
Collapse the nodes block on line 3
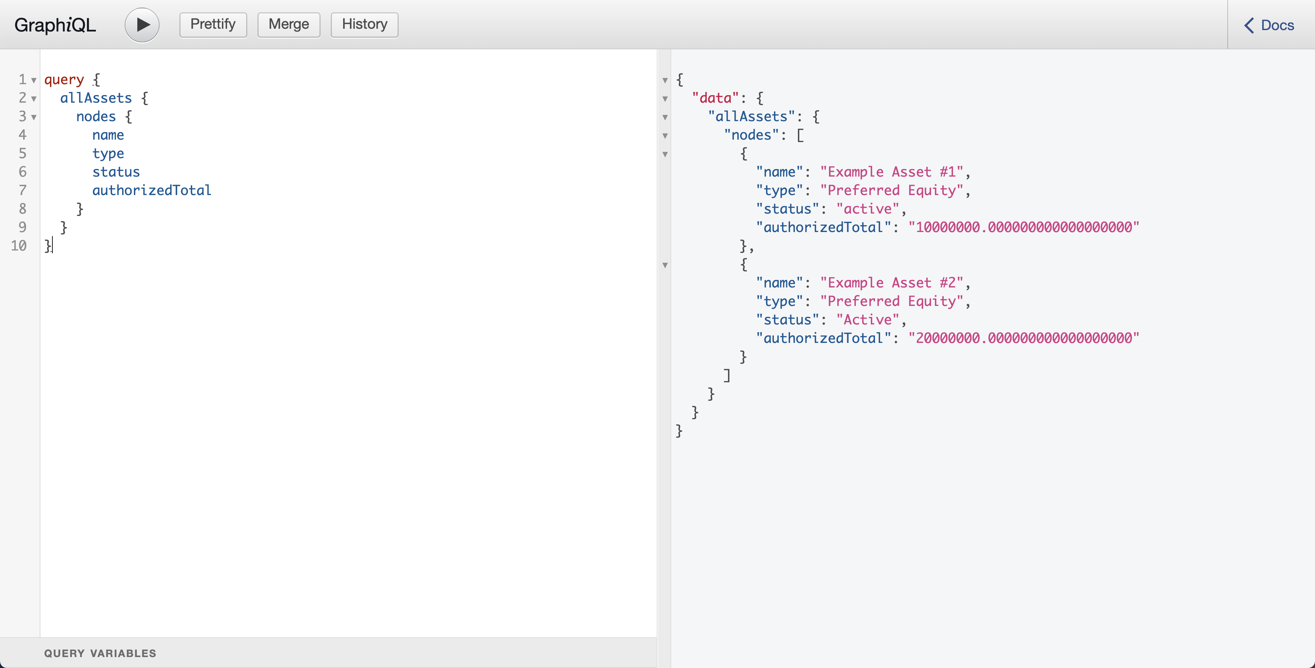click(x=34, y=117)
